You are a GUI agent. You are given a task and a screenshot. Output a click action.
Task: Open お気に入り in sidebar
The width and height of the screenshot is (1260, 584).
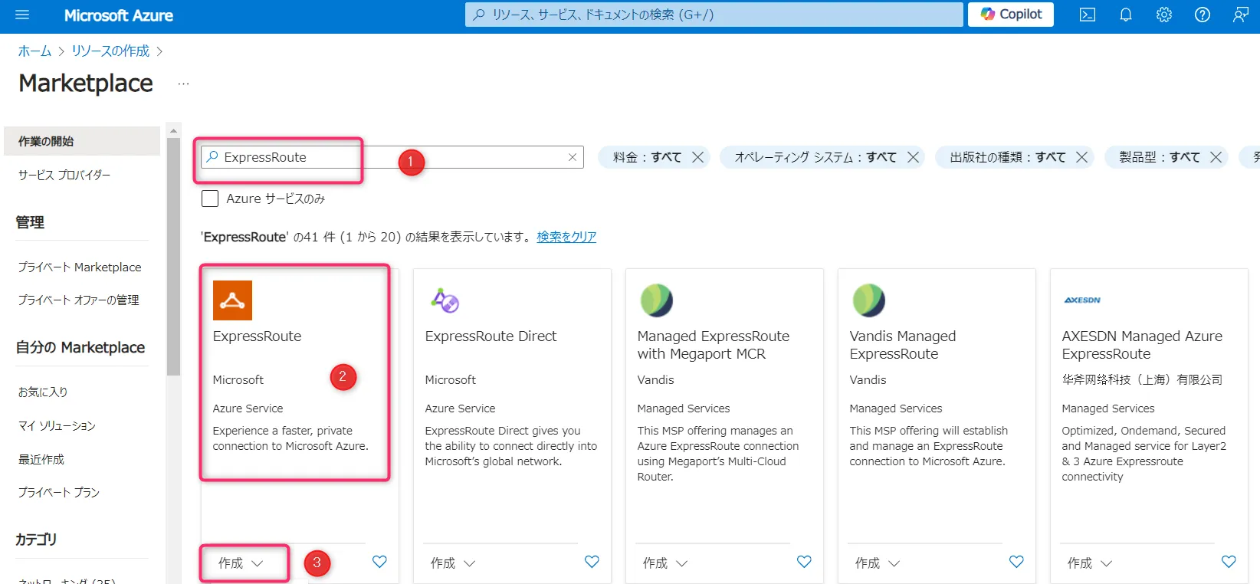(x=43, y=392)
